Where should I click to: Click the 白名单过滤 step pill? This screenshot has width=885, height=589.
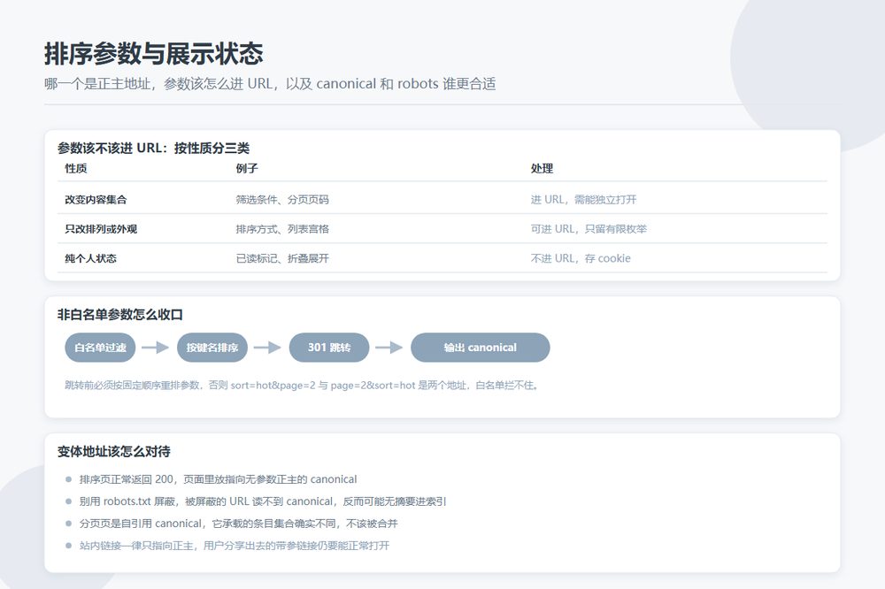click(x=100, y=348)
